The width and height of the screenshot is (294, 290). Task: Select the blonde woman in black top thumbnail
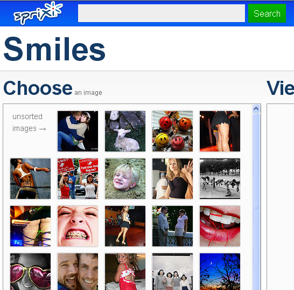click(x=172, y=179)
